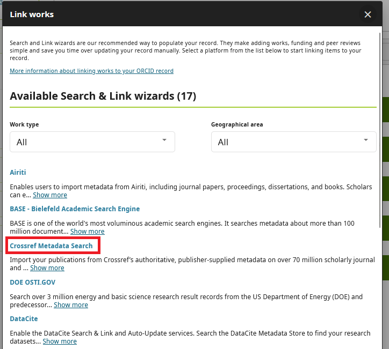Click the Available Search & Link wizards heading
This screenshot has width=389, height=349.
point(103,96)
